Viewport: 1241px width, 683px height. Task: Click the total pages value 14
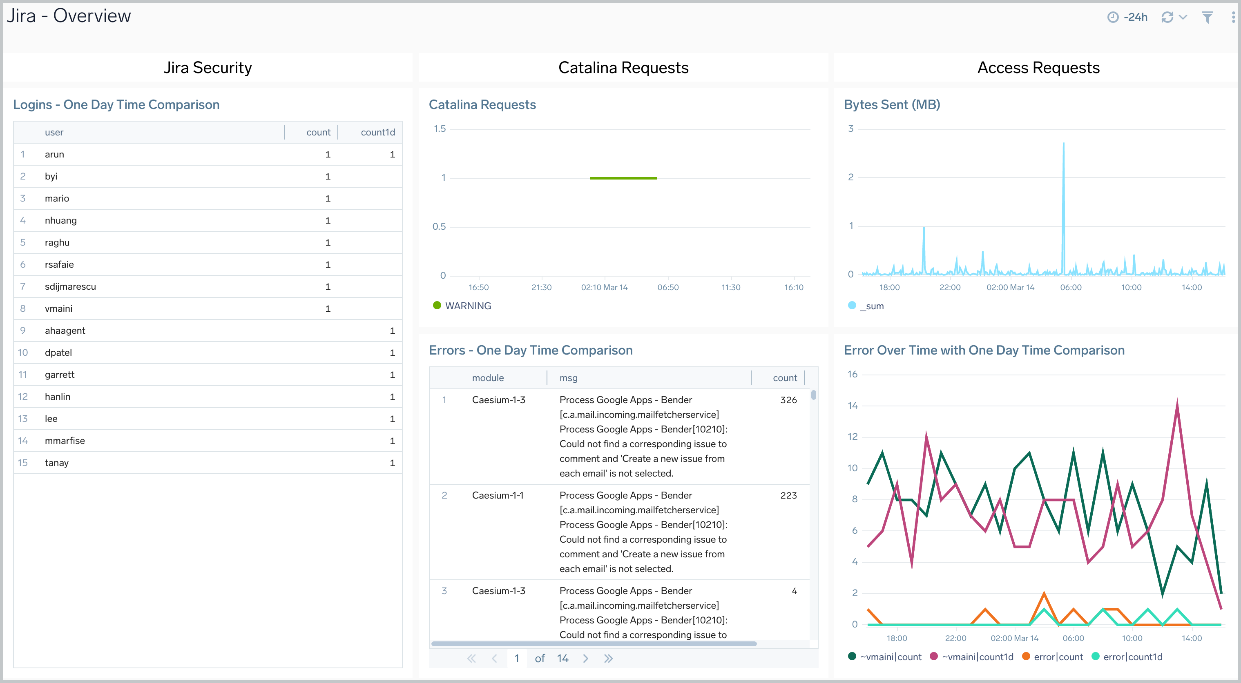(x=562, y=659)
